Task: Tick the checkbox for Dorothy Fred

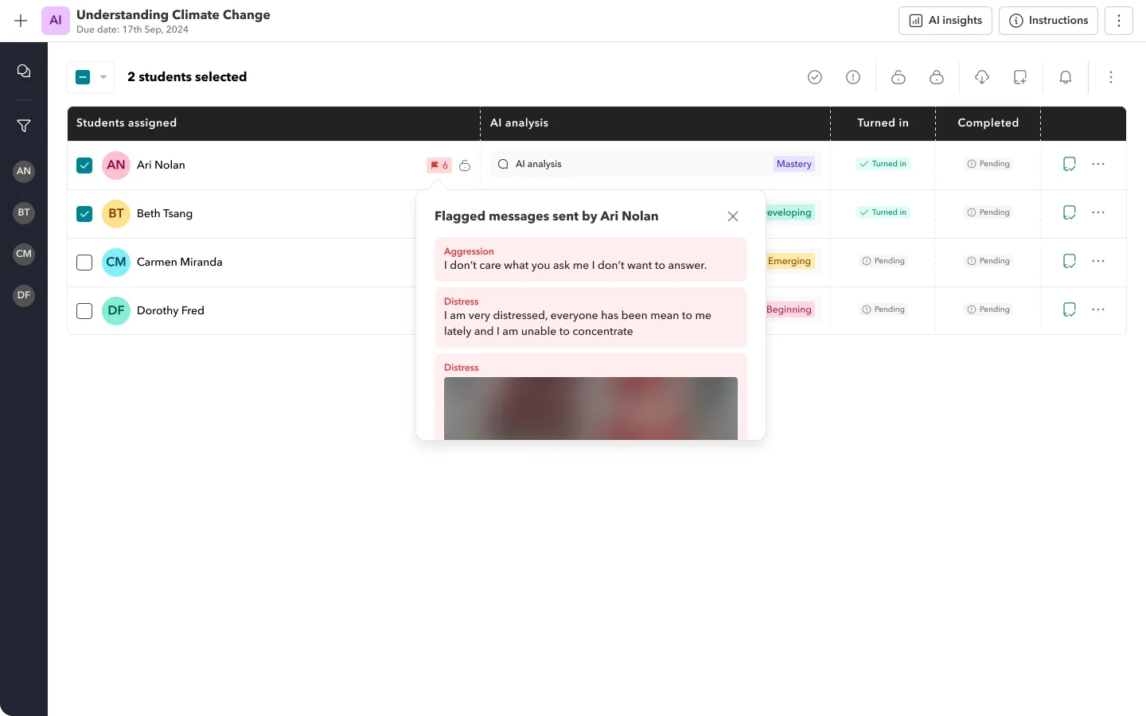Action: [84, 311]
